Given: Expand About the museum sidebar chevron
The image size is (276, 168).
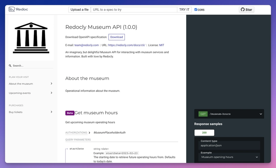Looking at the screenshot, I should pos(51,83).
